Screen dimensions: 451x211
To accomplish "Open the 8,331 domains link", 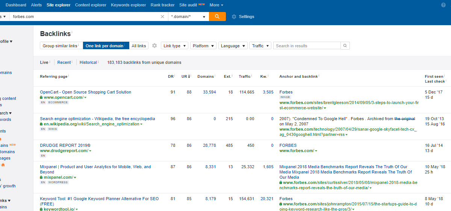I will click(x=210, y=167).
